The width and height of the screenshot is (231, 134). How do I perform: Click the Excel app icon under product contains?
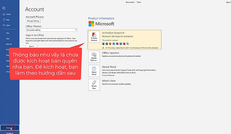click(107, 44)
